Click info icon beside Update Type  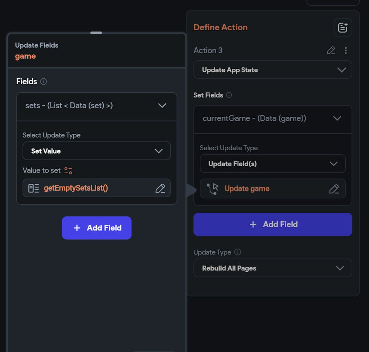tap(238, 252)
